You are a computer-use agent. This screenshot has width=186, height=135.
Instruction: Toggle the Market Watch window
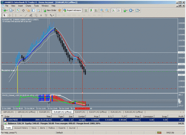(x=18, y=10)
